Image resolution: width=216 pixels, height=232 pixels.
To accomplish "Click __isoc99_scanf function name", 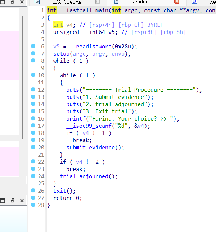I will click(89, 126).
